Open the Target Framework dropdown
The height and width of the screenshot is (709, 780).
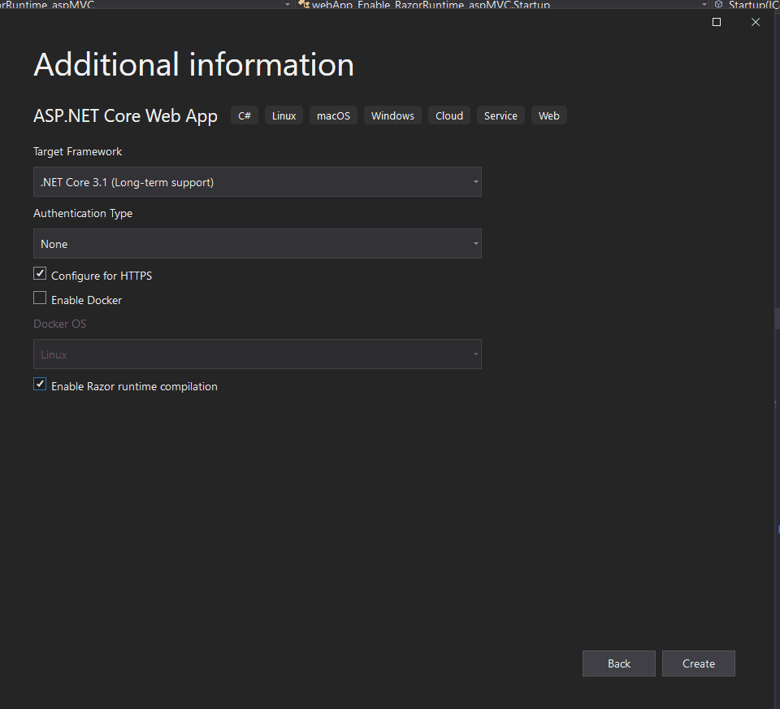pyautogui.click(x=257, y=182)
